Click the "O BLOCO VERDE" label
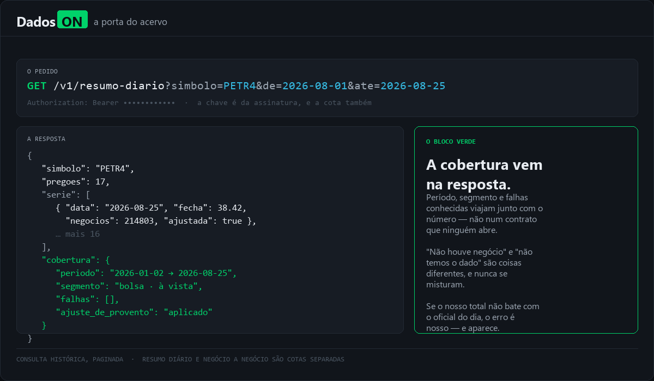This screenshot has height=381, width=654. [451, 142]
